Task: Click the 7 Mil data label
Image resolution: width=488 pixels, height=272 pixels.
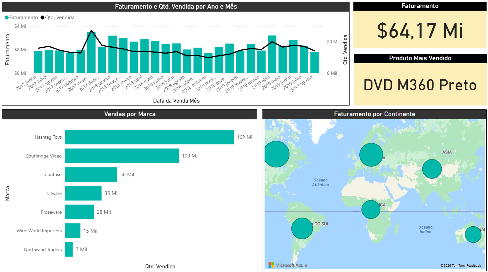Action: coord(82,249)
